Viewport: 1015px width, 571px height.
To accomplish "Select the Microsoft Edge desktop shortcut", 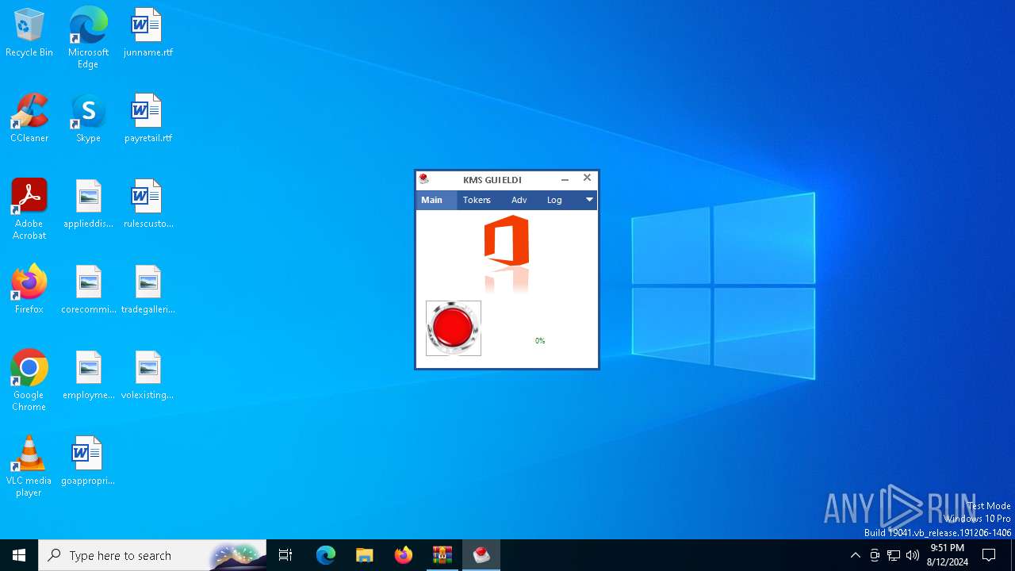I will pyautogui.click(x=88, y=38).
